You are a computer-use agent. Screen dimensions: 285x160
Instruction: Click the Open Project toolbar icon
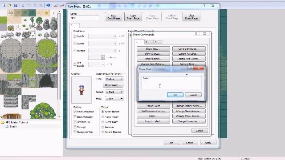9,5
